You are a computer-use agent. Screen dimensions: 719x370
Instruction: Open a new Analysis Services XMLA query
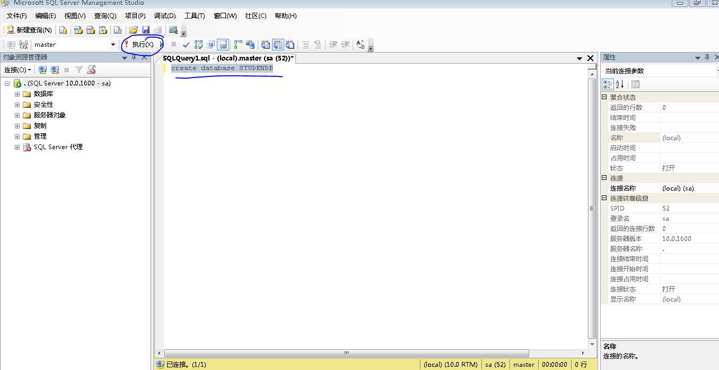[103, 30]
